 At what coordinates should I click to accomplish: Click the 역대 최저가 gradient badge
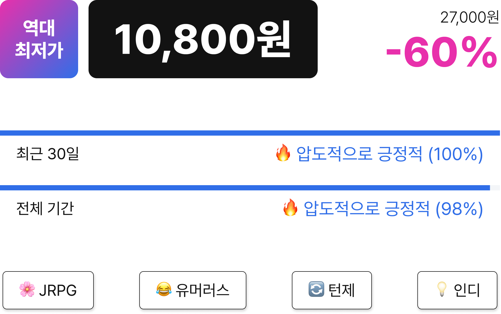39,39
